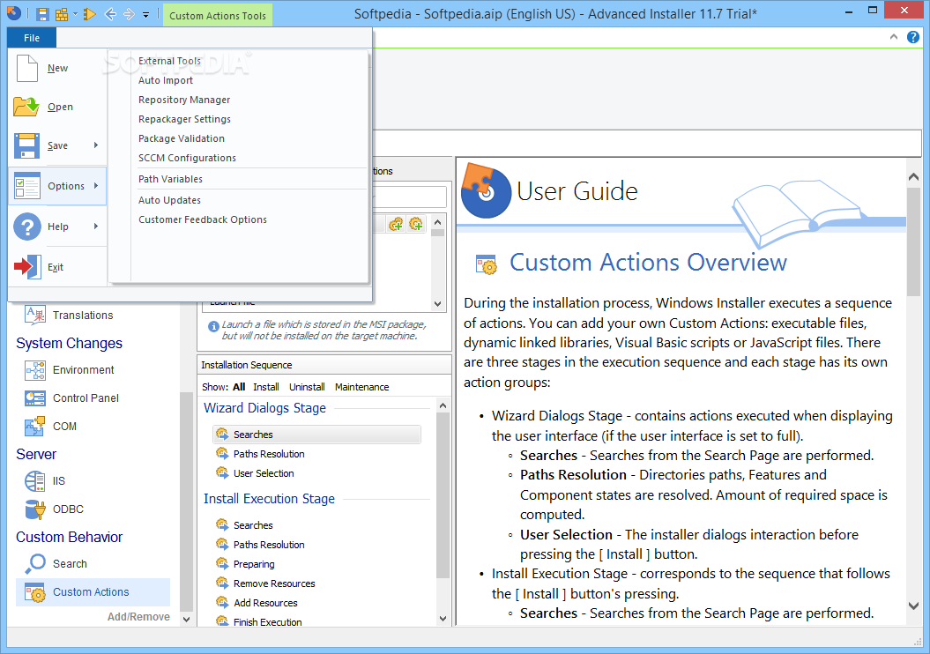
Task: Select Paths Resolution under Wizard Dialogs Stage
Action: 269,454
